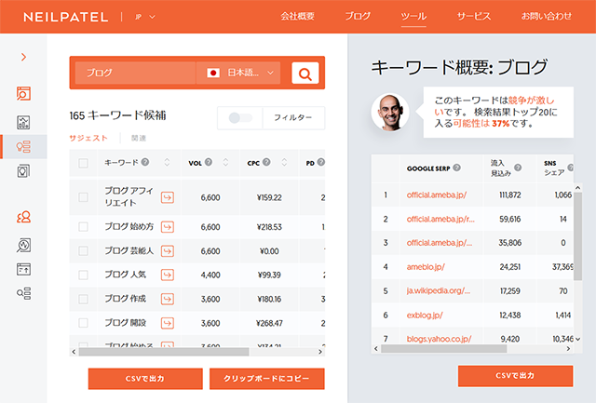Click the keyword input field containing ブログ
The width and height of the screenshot is (596, 403).
tap(135, 73)
